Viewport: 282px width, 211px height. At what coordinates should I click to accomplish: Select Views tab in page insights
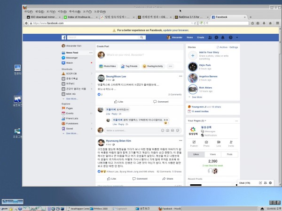[x=213, y=154]
